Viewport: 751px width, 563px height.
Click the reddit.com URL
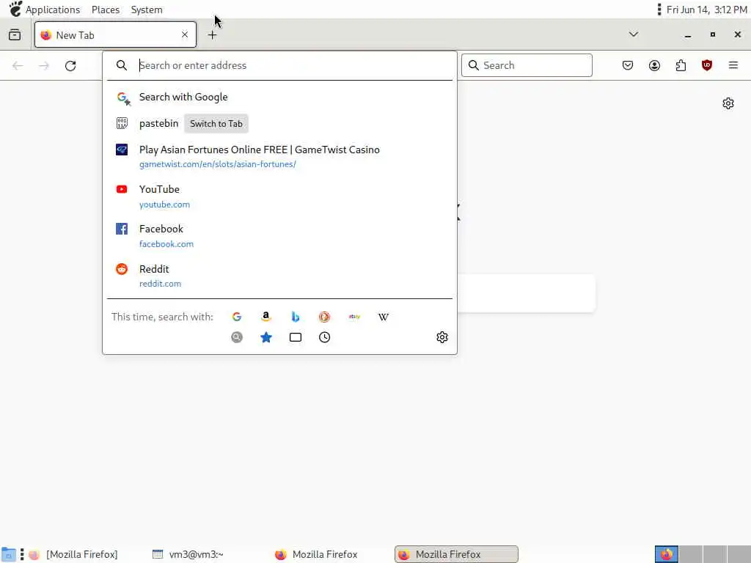[160, 284]
